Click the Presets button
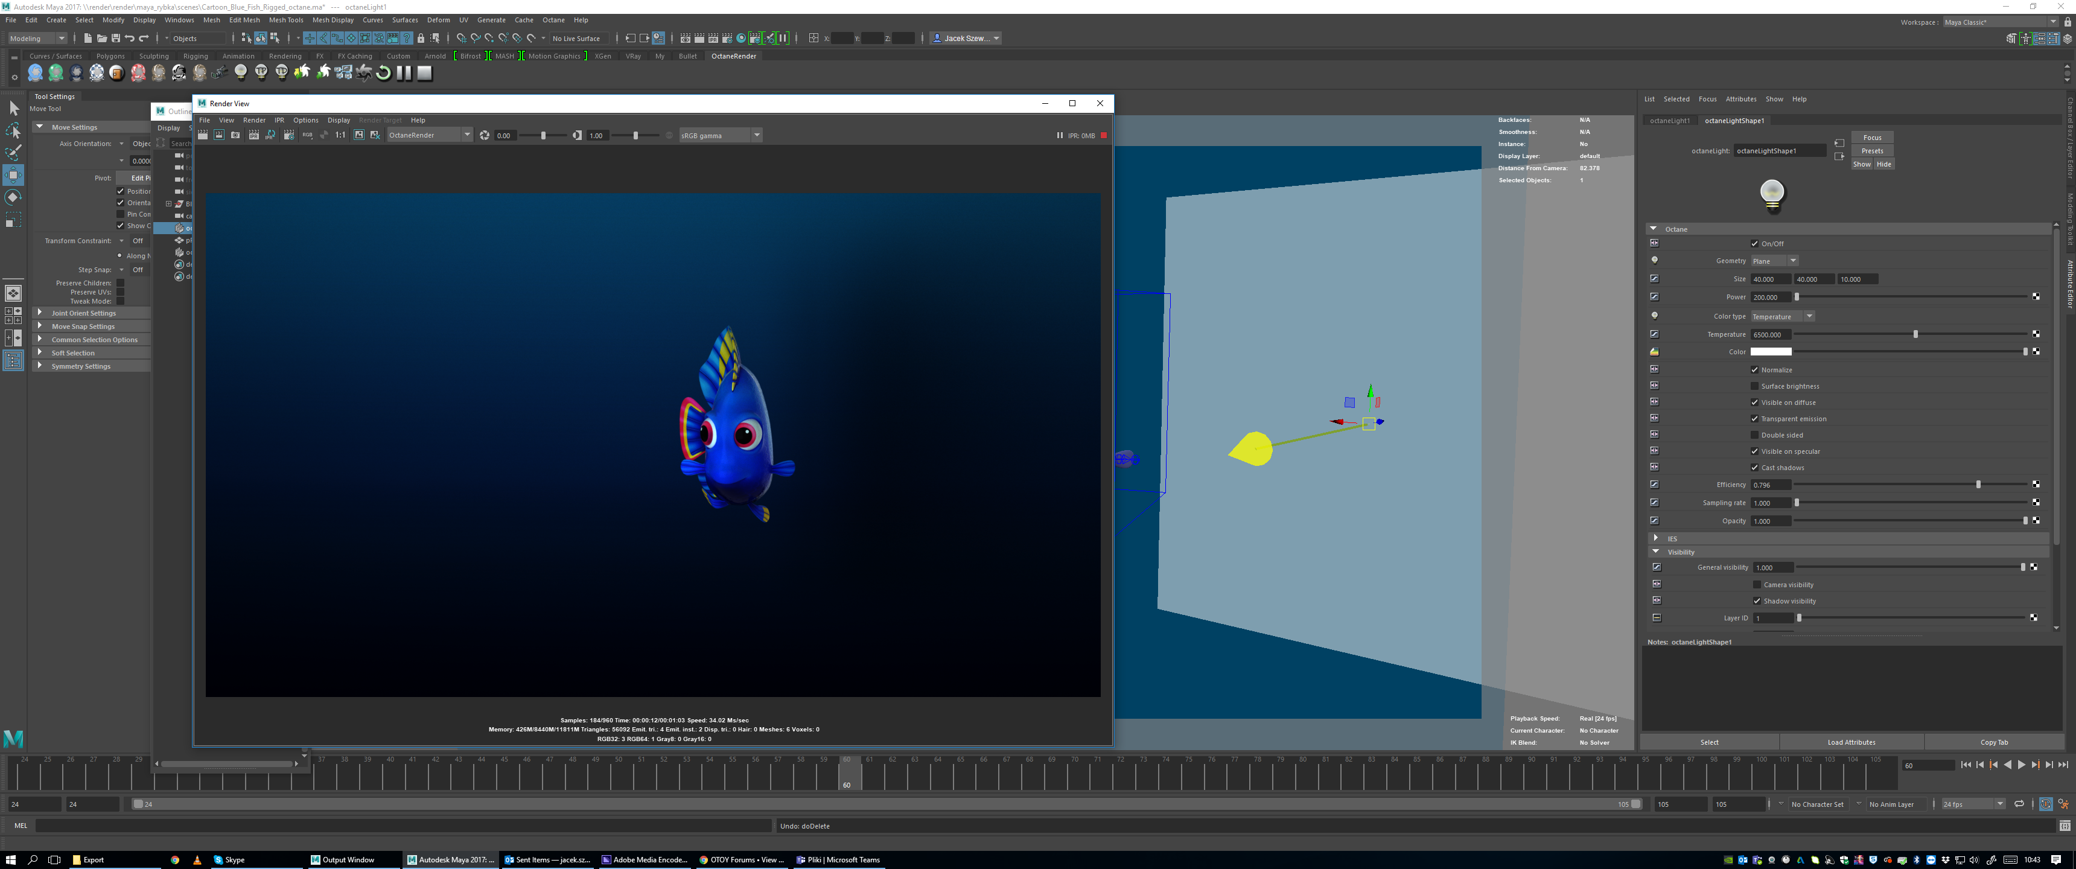The height and width of the screenshot is (869, 2076). tap(1871, 151)
